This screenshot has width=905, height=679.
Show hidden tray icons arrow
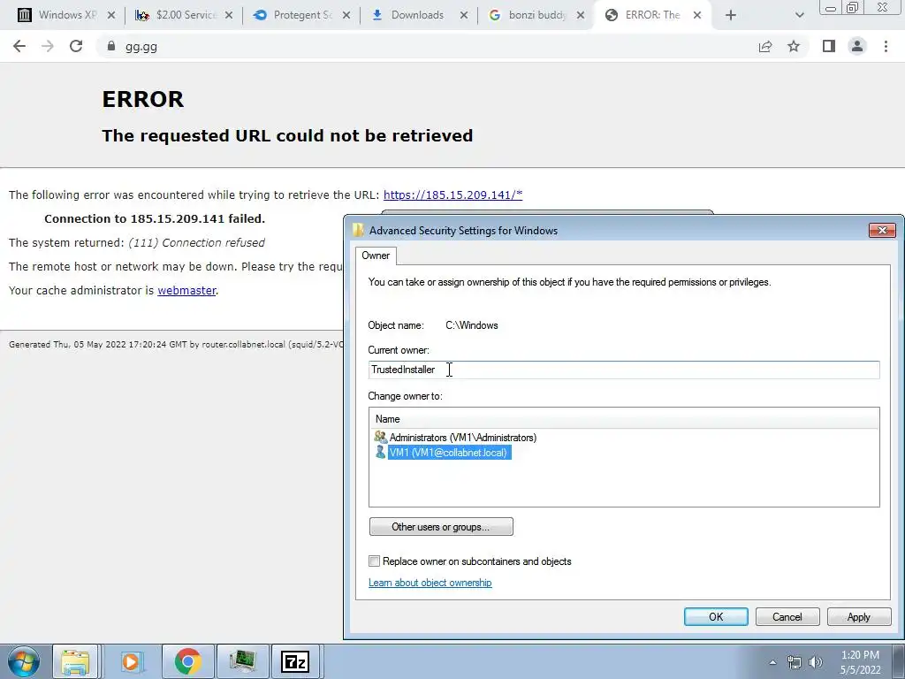click(x=772, y=662)
